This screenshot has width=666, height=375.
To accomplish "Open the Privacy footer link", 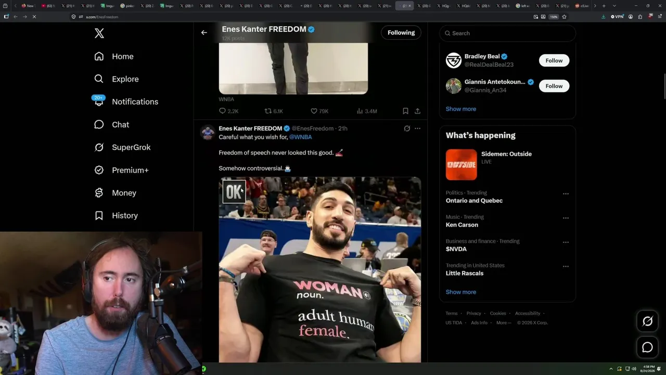I will click(474, 314).
